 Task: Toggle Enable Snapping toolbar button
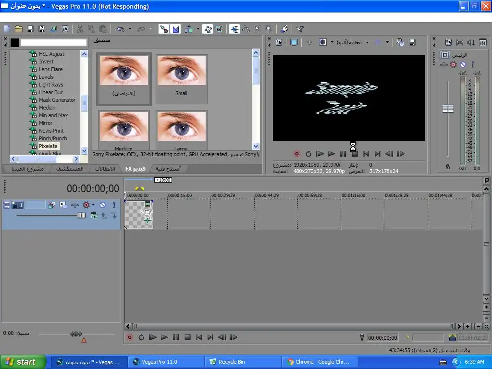point(164,29)
